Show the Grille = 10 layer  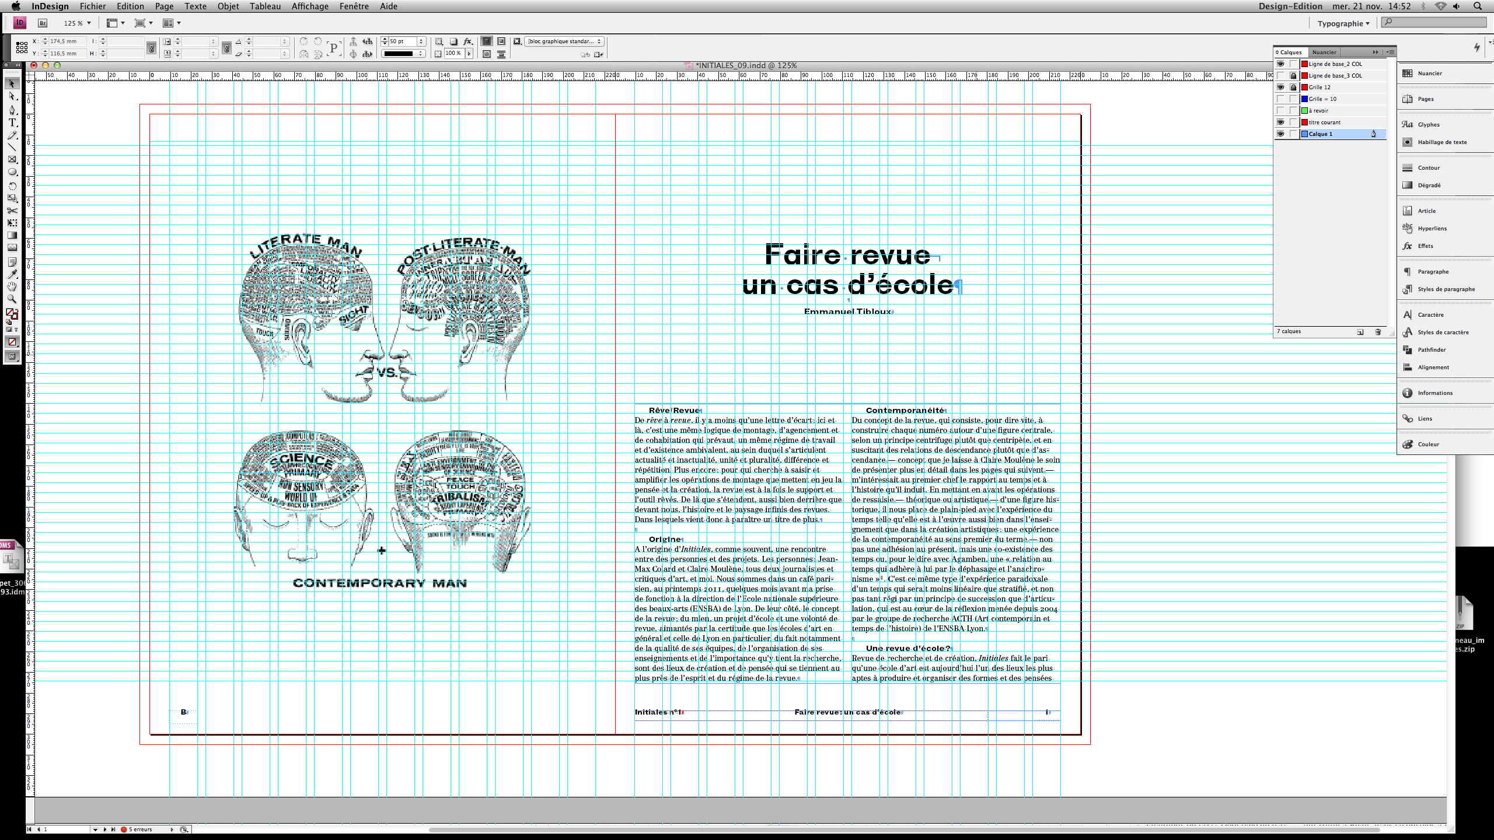pos(1280,99)
